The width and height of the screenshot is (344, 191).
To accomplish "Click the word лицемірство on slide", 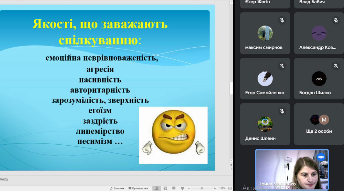I will 100,131.
